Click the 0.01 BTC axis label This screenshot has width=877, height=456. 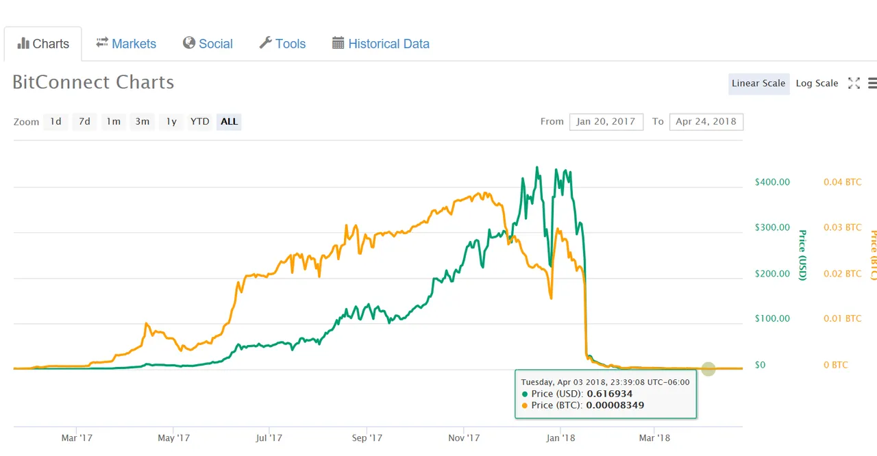click(842, 318)
